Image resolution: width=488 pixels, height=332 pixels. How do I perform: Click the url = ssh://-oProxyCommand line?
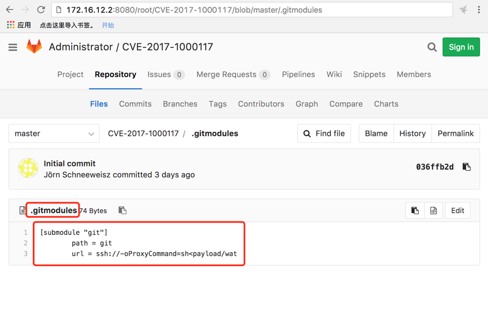(154, 254)
